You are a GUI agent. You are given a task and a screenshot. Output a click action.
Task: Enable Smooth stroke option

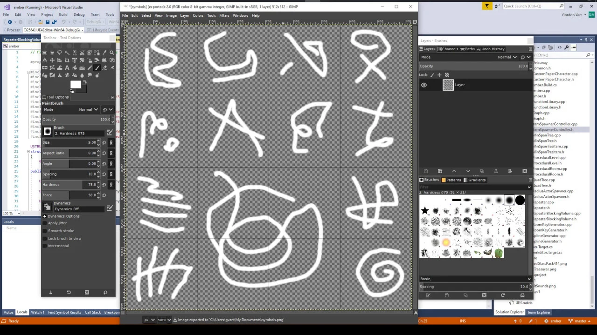pos(45,231)
